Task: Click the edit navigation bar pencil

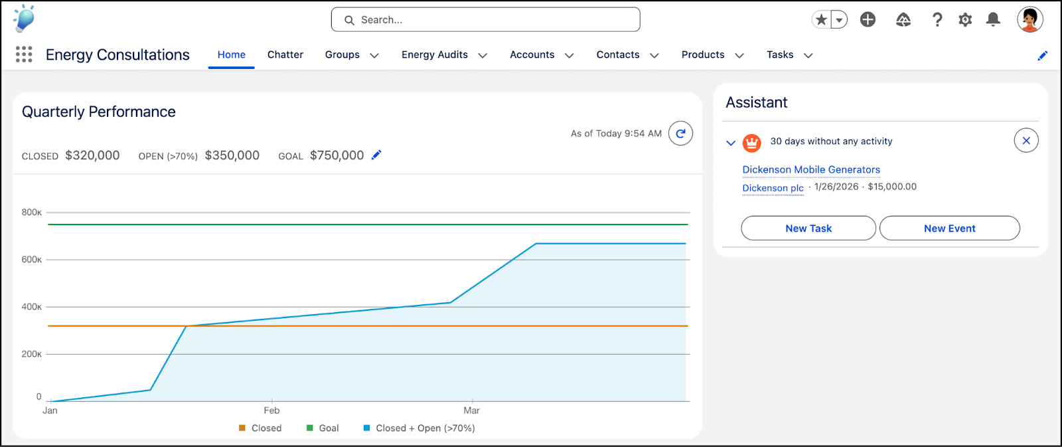Action: point(1042,56)
